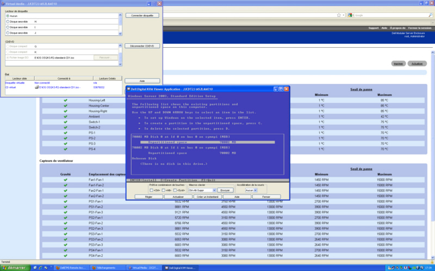Open 'Aide' in Virtual Media window
This screenshot has height=271, width=435.
142,81
